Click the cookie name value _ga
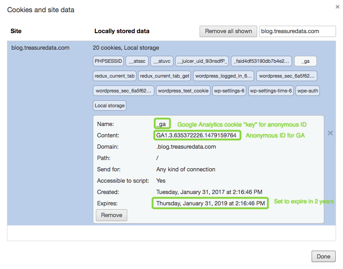The image size is (343, 269). (x=161, y=124)
